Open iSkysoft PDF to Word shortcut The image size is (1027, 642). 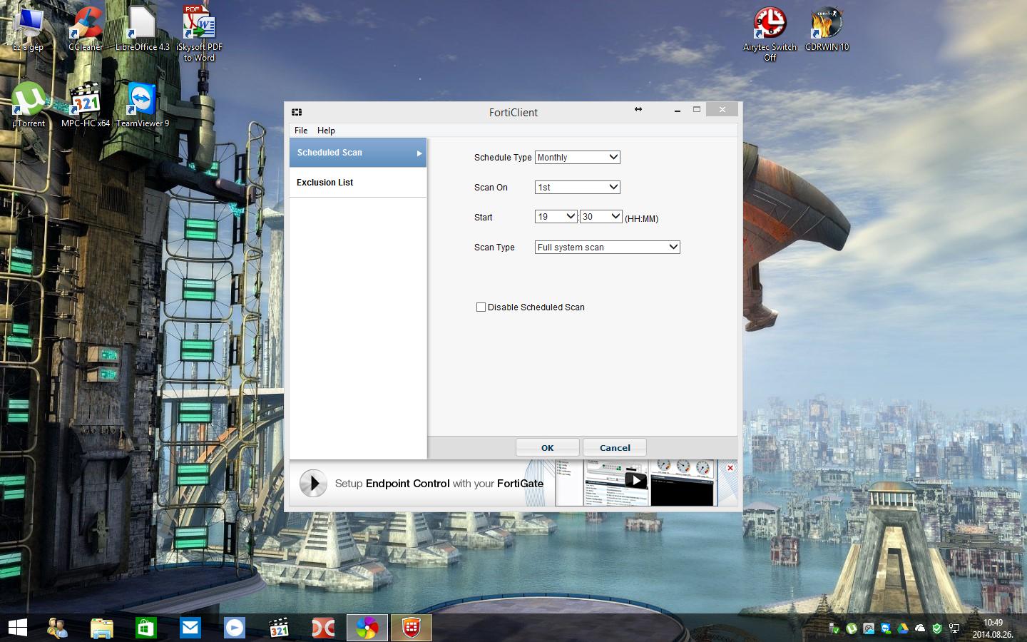point(199,34)
